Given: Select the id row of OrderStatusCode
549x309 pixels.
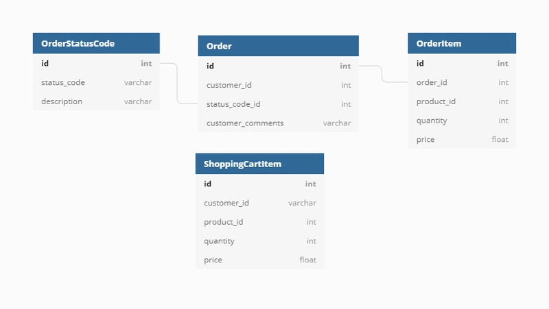Looking at the screenshot, I should 96,63.
